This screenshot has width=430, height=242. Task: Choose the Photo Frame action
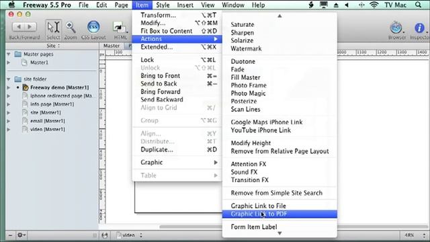(x=279, y=85)
